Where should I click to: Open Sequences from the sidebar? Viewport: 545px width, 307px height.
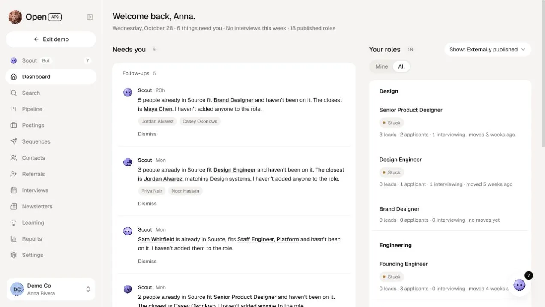51,141
